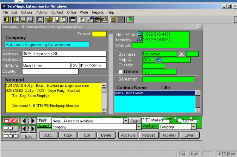Select the three-box level hierarchy icon
237x157 pixels.
pos(11,136)
